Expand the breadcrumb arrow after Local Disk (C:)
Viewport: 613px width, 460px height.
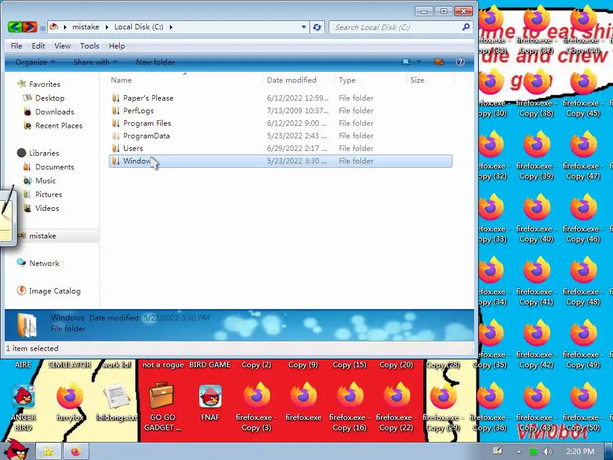[x=171, y=27]
